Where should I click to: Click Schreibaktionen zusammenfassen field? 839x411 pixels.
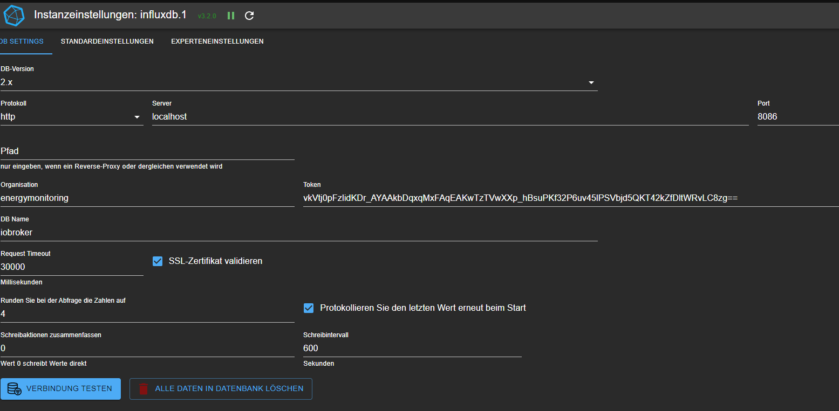147,349
